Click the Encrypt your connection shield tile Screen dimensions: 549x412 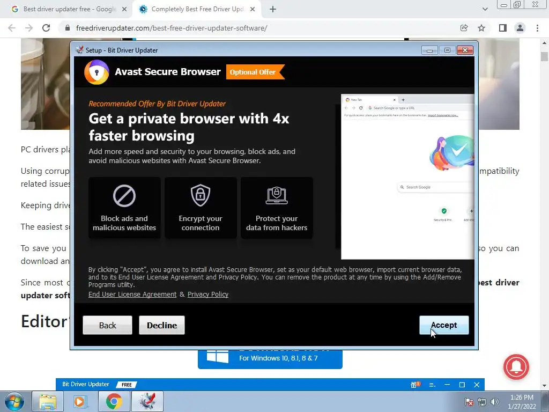[x=201, y=208]
